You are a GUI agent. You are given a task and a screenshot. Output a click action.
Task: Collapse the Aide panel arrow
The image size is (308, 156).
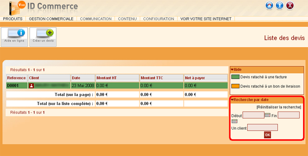[232, 70]
